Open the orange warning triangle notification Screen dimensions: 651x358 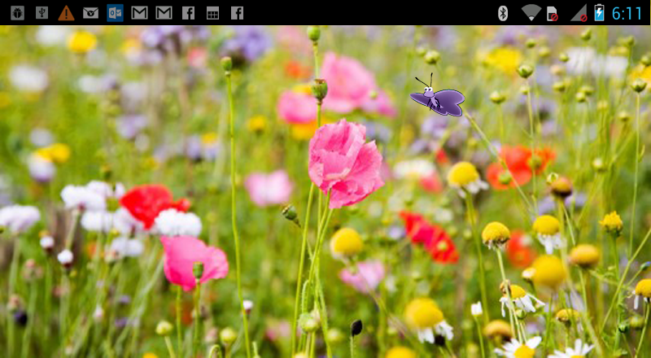point(67,13)
